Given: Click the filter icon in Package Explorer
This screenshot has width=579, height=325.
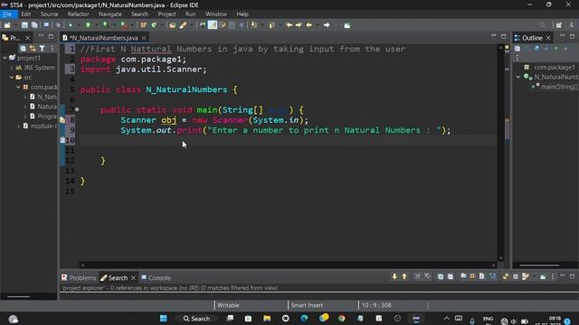Looking at the screenshot, I should point(43,48).
